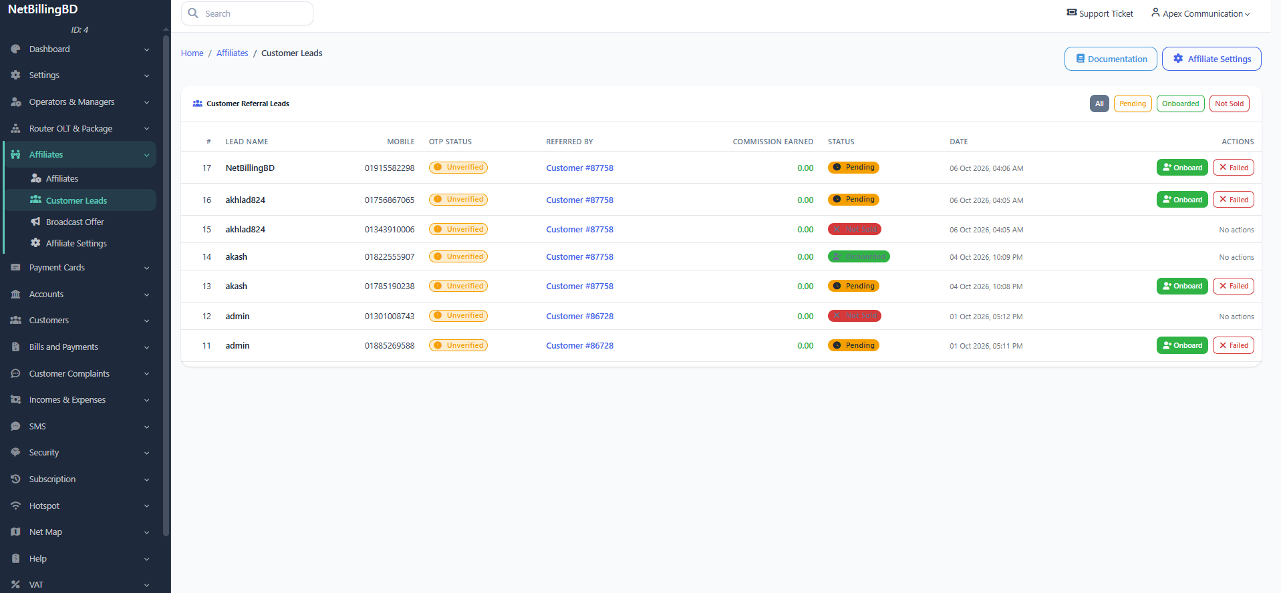Select the Customer Leads sidebar item
This screenshot has width=1281, height=593.
(x=80, y=200)
